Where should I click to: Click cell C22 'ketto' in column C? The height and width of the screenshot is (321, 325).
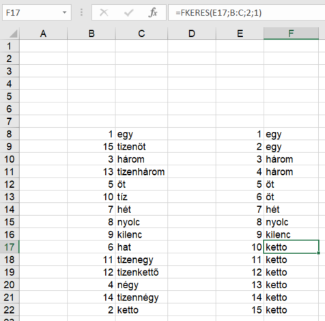141,310
